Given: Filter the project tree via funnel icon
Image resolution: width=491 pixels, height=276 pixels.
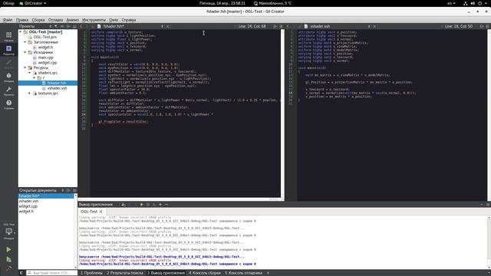Looking at the screenshot, I should click(56, 26).
